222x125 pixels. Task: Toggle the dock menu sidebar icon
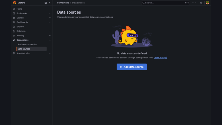click(46, 3)
